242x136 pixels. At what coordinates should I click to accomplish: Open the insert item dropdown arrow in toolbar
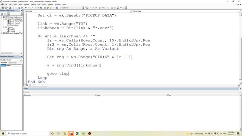click(x=8, y=8)
